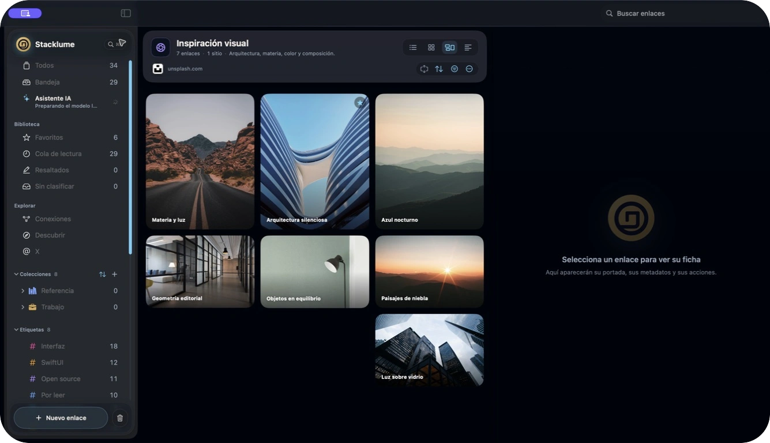The image size is (770, 443).
Task: Click the purple screen badge at top left
Action: [25, 13]
